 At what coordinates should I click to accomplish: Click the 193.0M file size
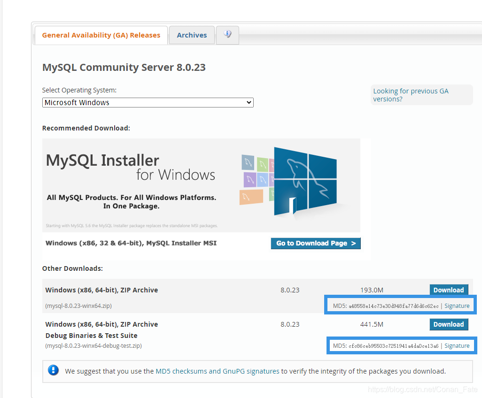[372, 290]
